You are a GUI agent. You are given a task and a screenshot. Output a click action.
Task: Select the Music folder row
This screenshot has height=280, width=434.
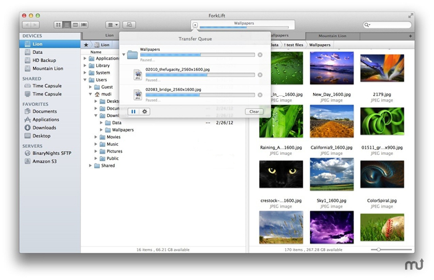163,144
